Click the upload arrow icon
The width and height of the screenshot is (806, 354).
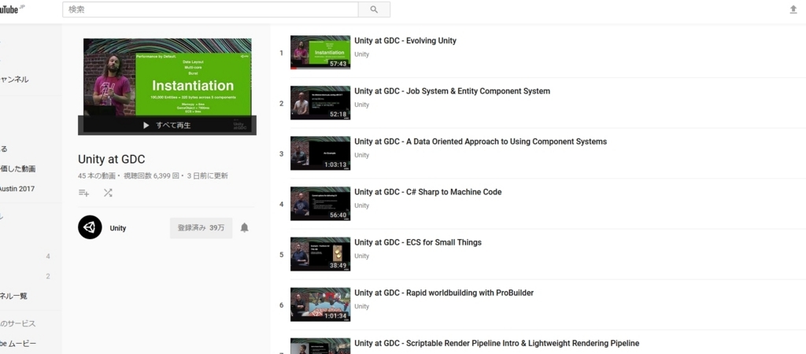793,9
